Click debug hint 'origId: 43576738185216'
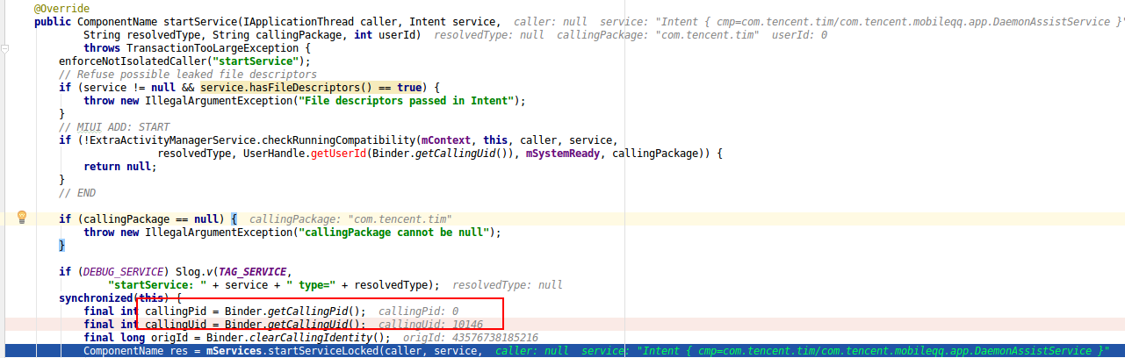1125x358 pixels. pyautogui.click(x=471, y=338)
